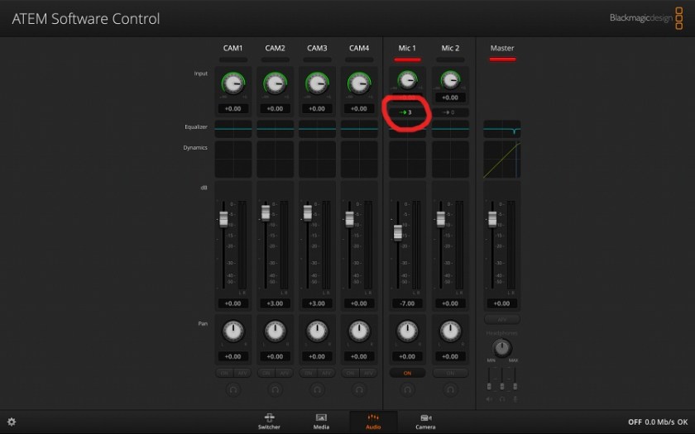695x434 pixels.
Task: Open settings via the gear icon
Action: pos(12,422)
